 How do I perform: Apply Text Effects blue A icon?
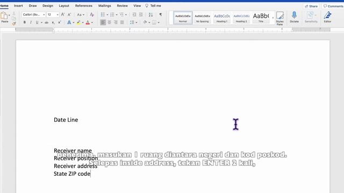[69, 23]
